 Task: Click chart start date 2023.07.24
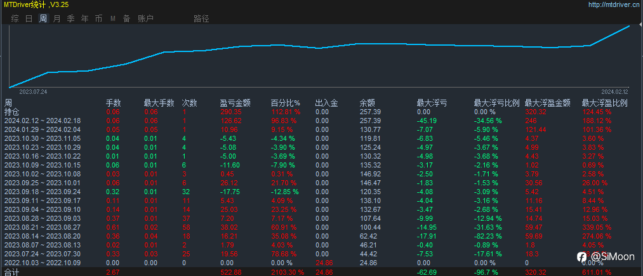click(x=33, y=92)
